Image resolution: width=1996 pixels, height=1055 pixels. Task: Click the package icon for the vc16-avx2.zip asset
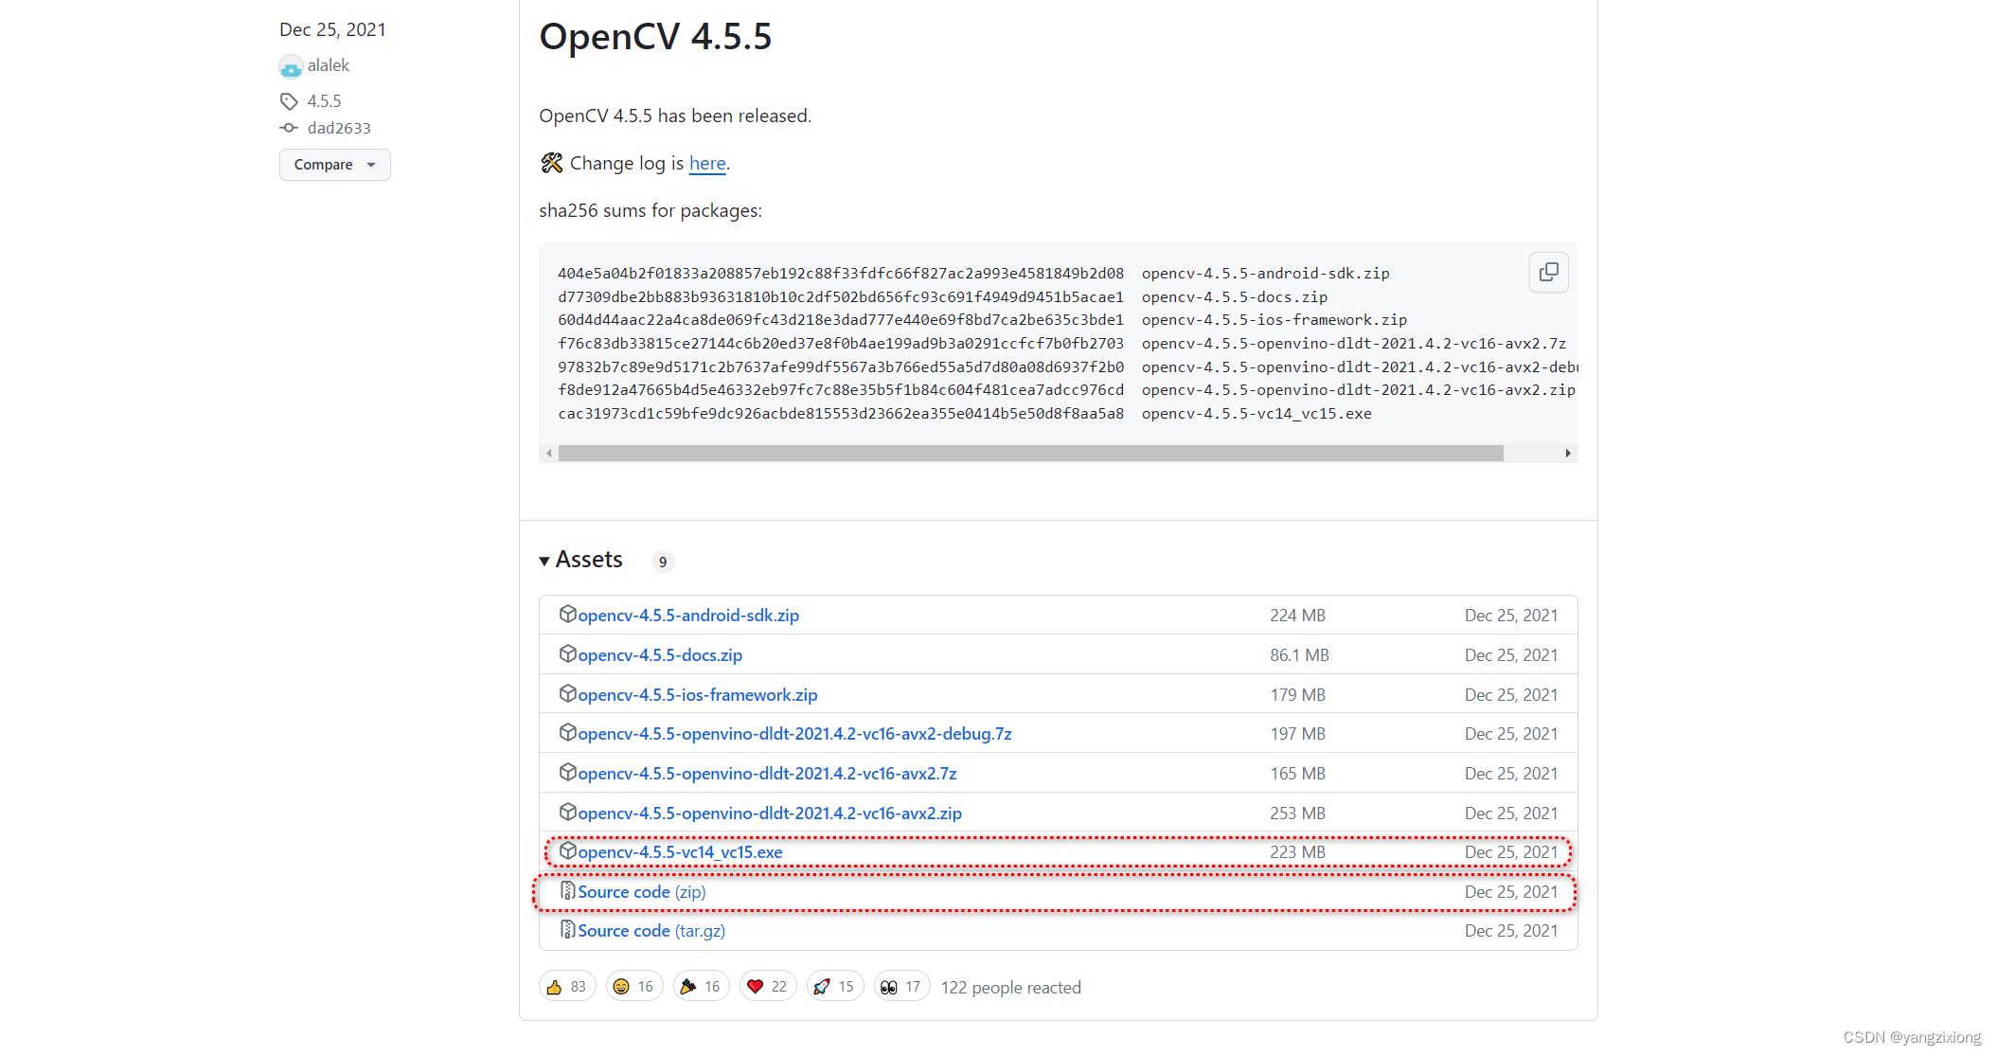tap(567, 812)
